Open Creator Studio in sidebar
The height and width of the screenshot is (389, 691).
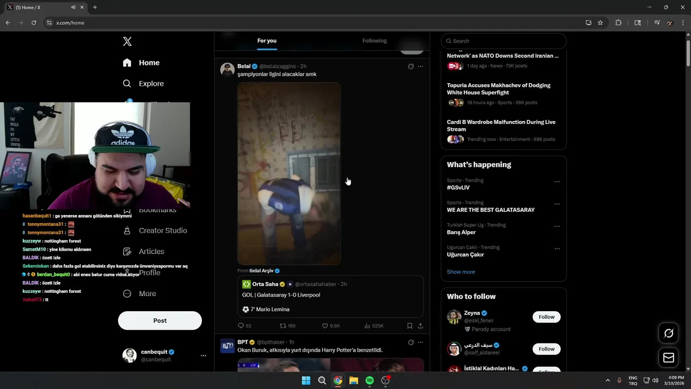click(155, 231)
